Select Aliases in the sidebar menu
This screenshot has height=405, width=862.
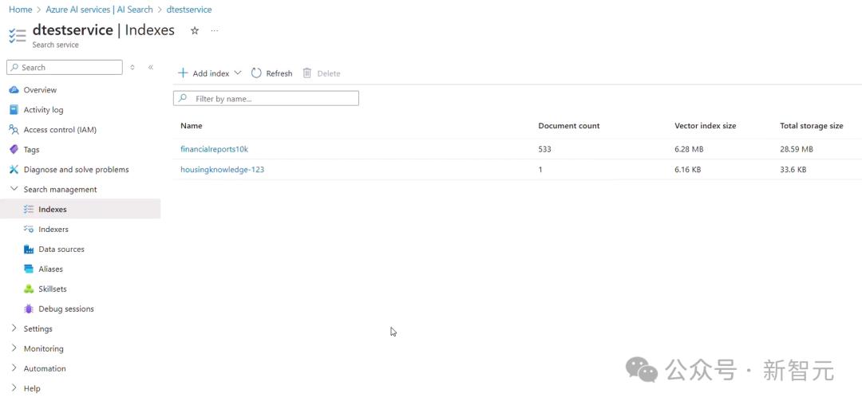[50, 269]
